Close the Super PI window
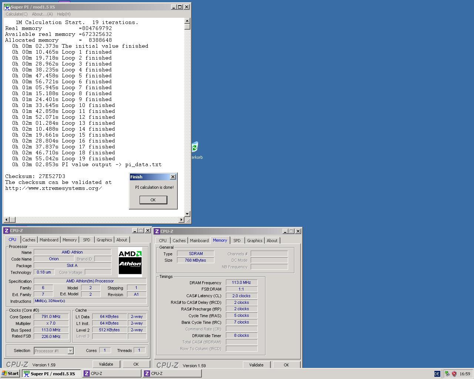This screenshot has width=474, height=379. pyautogui.click(x=187, y=7)
